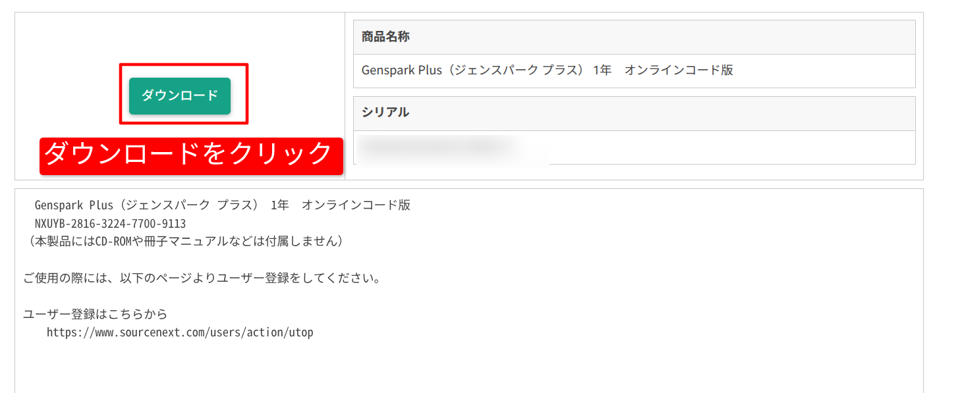
Task: Click the red ダウンロードをクリック annotation label
Action: point(191,156)
